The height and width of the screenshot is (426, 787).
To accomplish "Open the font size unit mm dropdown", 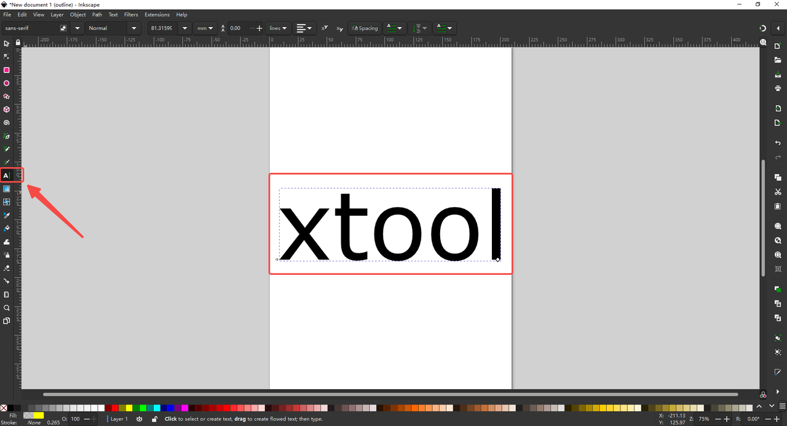I will pos(205,28).
